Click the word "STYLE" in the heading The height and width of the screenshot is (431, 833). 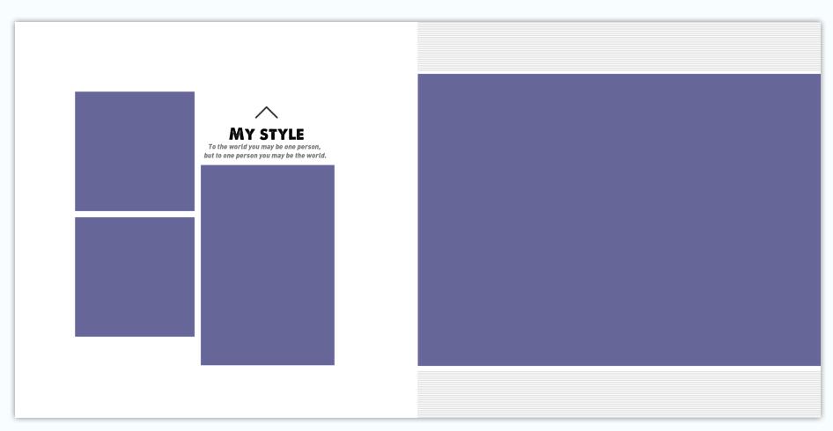tap(282, 134)
